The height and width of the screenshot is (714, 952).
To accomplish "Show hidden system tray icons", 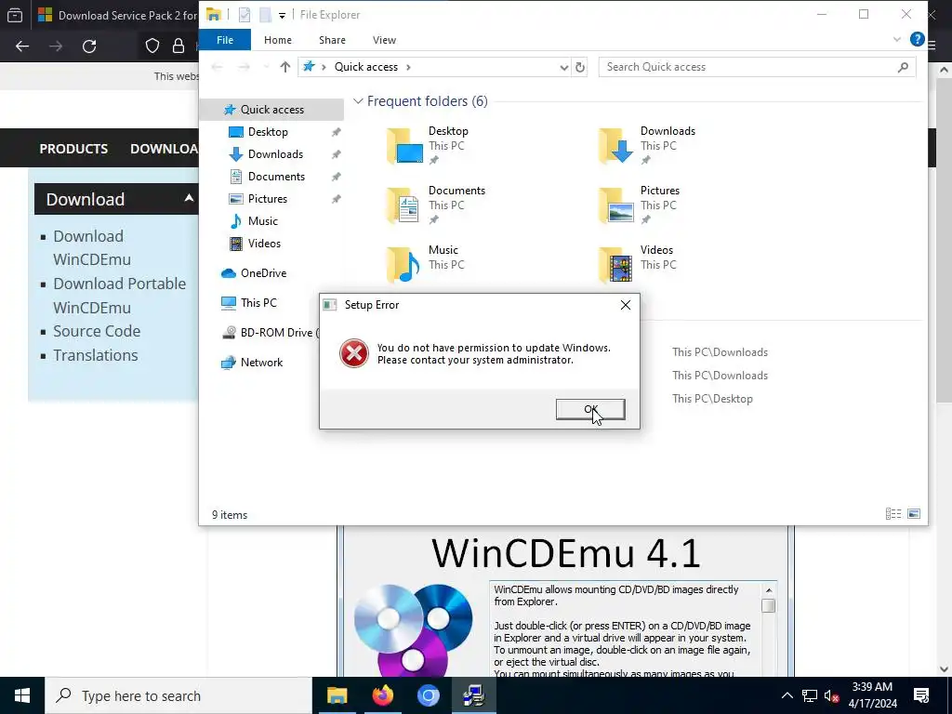I will (787, 695).
